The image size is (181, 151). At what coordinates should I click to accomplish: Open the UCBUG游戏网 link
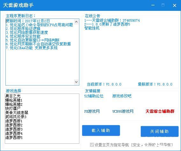tap(123, 111)
